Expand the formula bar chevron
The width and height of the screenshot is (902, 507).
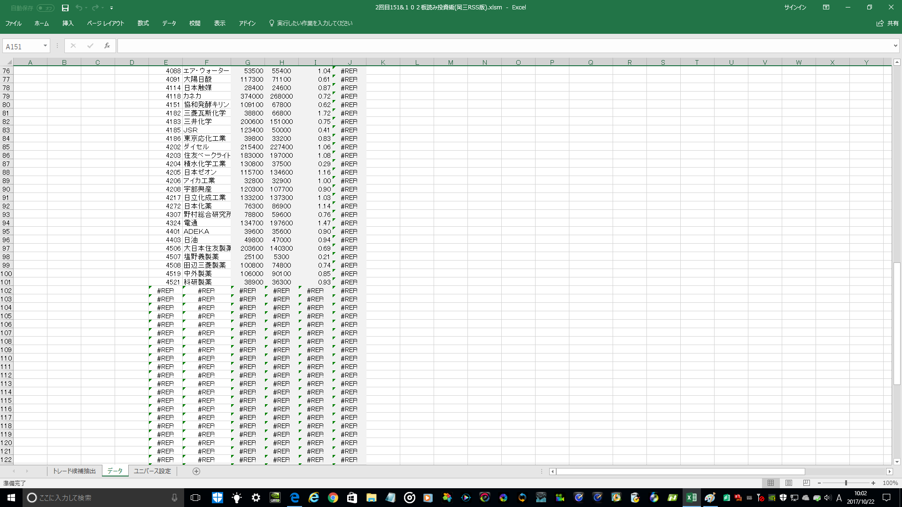click(895, 46)
